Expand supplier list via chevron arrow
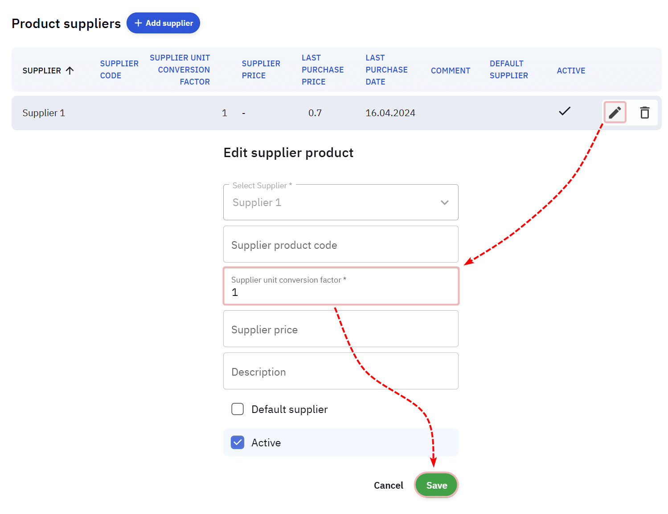Screen dimensions: 668x514 coord(444,202)
